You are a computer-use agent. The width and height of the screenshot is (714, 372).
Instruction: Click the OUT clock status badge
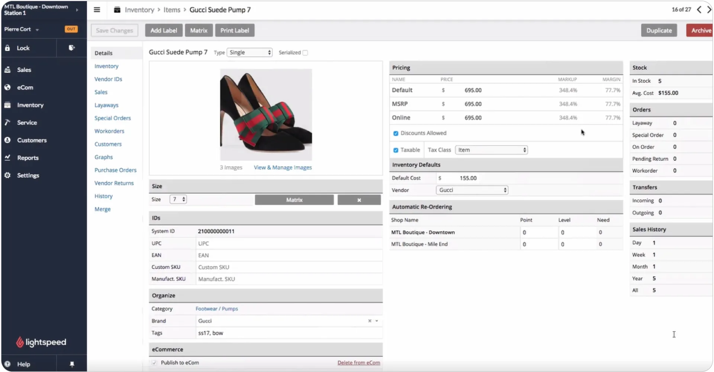[x=71, y=29]
